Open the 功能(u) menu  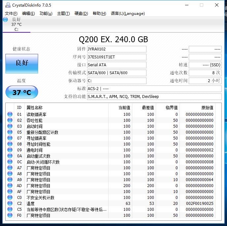pos(46,14)
